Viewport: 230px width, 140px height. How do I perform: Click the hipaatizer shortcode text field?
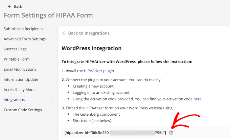point(115,133)
